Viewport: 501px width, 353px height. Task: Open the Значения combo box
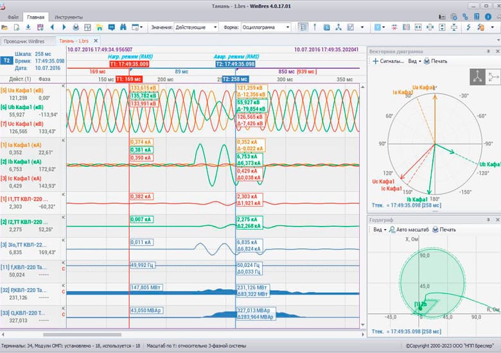[x=196, y=28]
